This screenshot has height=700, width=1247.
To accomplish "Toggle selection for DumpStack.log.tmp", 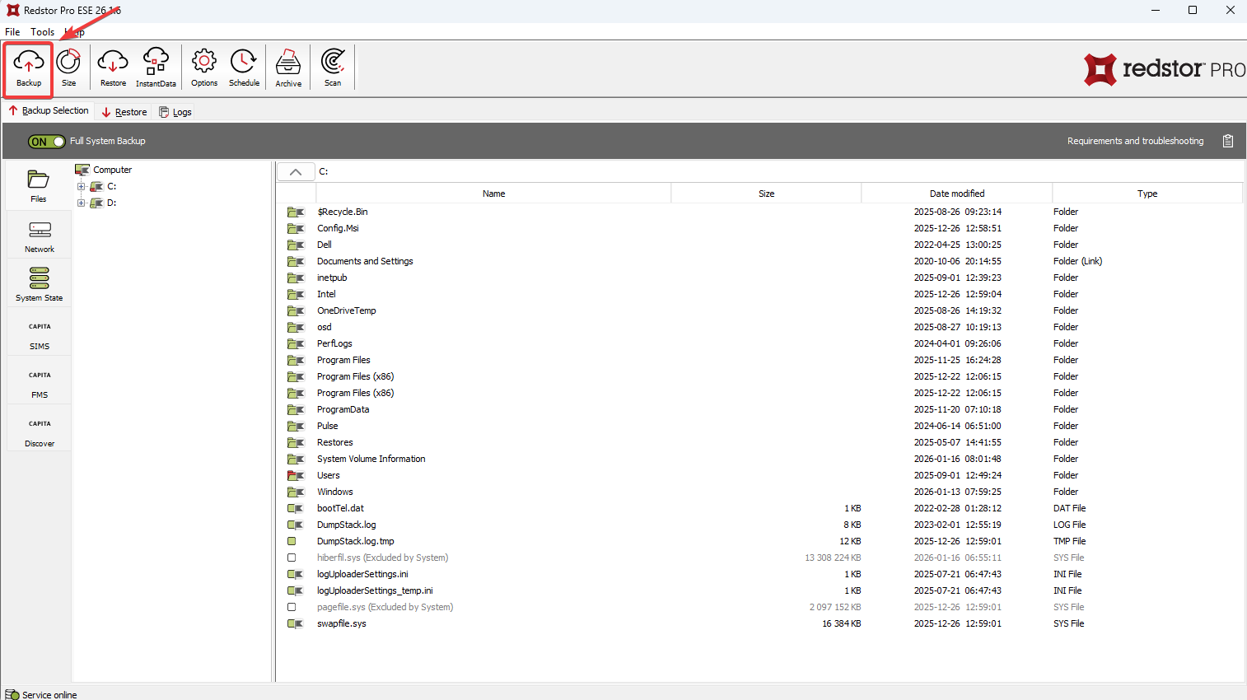I will pos(292,541).
